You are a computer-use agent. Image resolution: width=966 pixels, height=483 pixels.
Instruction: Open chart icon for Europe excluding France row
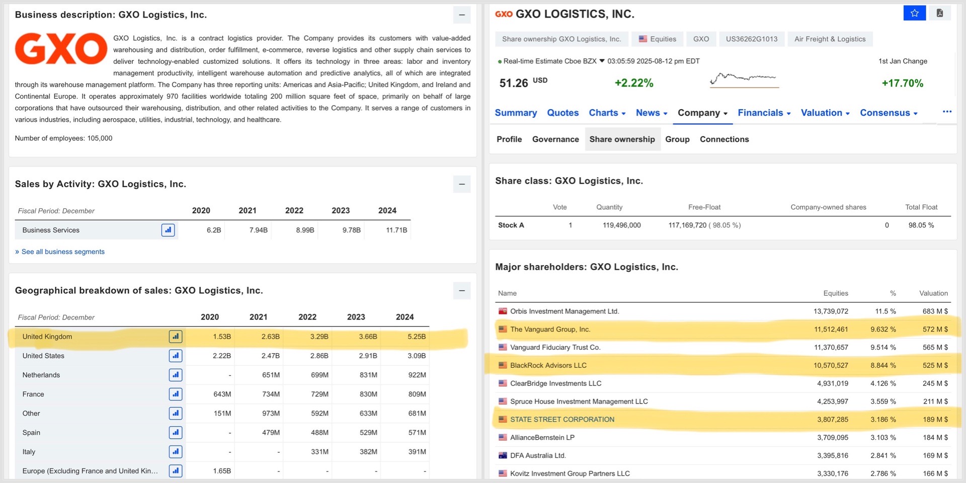(176, 471)
